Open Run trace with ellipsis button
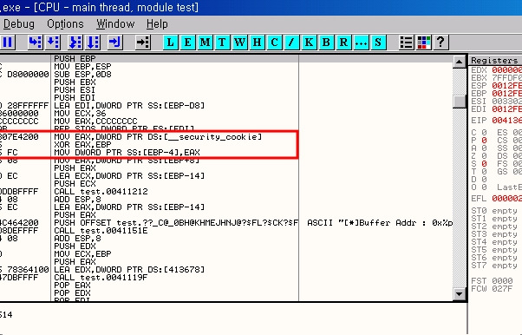The image size is (522, 335). click(361, 43)
